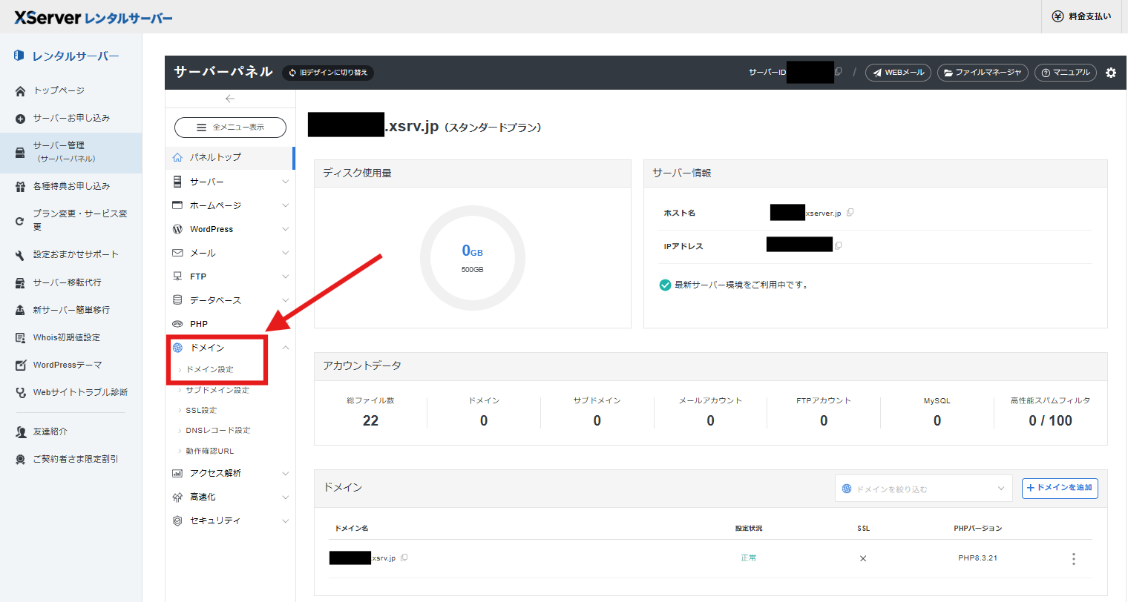This screenshot has width=1128, height=602.
Task: Open the ドメインを絞り込む filter dropdown
Action: coord(923,489)
